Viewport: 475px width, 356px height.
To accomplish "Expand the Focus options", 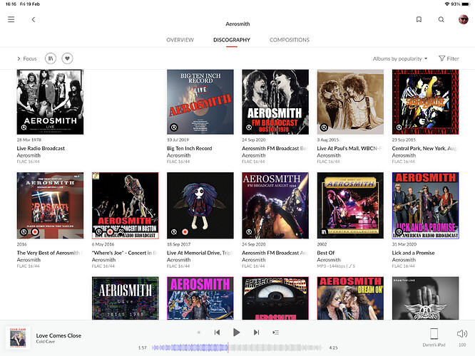I will click(26, 58).
